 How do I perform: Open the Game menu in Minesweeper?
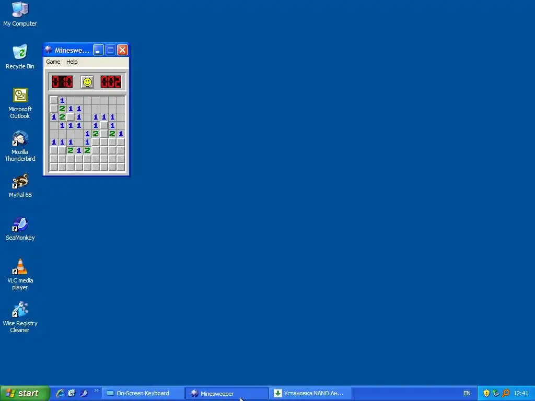tap(53, 62)
